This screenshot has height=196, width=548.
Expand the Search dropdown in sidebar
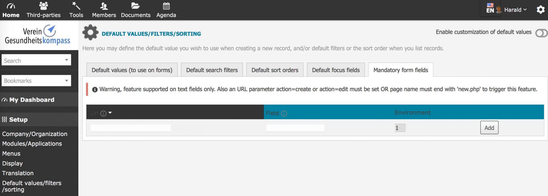pyautogui.click(x=66, y=60)
